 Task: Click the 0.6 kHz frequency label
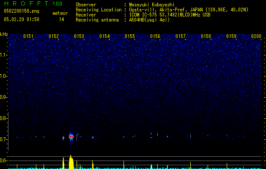tap(3, 161)
